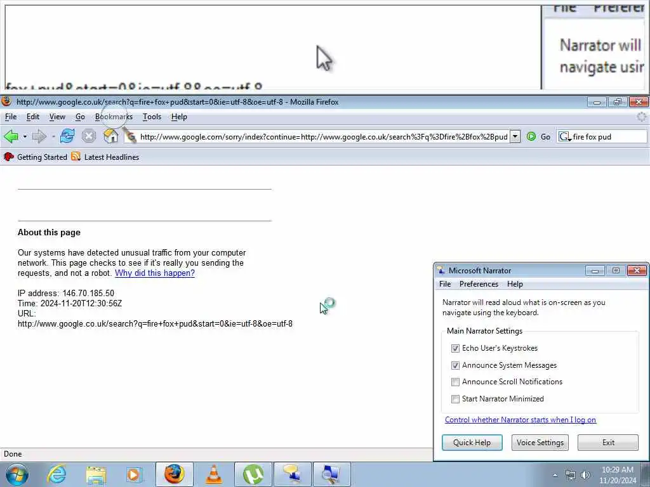This screenshot has height=487, width=650.
Task: Open Windows Explorer folder taskbar icon
Action: pos(96,474)
